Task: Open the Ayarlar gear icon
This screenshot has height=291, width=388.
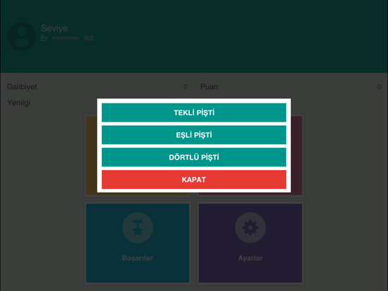Action: [250, 228]
